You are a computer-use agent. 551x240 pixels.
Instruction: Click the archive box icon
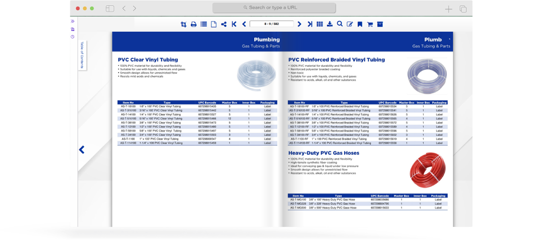point(380,24)
